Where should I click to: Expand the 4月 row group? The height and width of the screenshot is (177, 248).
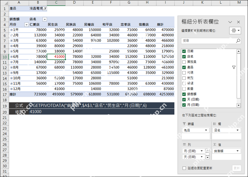pyautogui.click(x=11, y=46)
